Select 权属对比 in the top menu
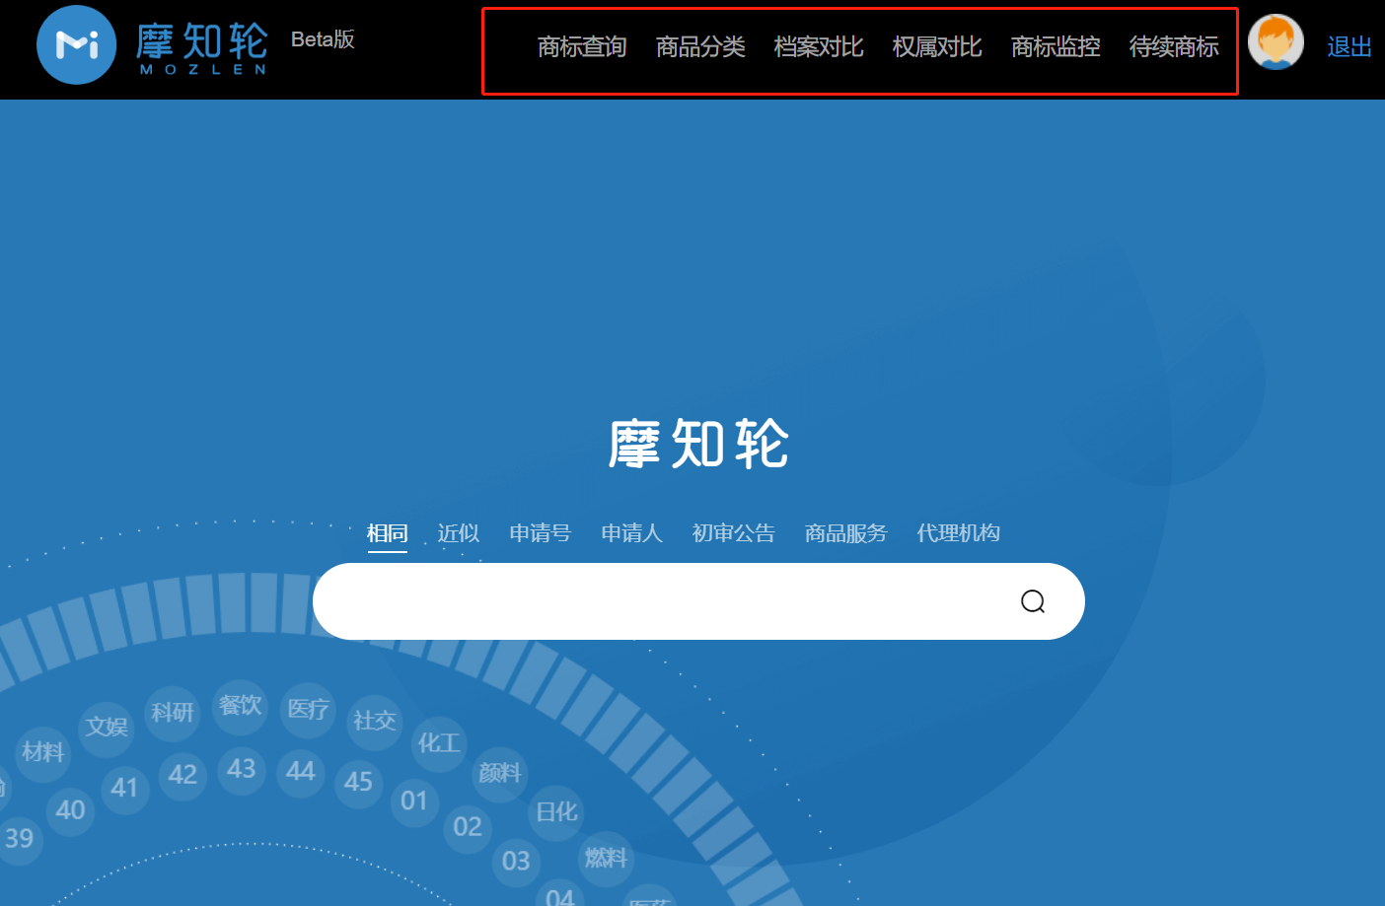The image size is (1385, 906). 937,47
